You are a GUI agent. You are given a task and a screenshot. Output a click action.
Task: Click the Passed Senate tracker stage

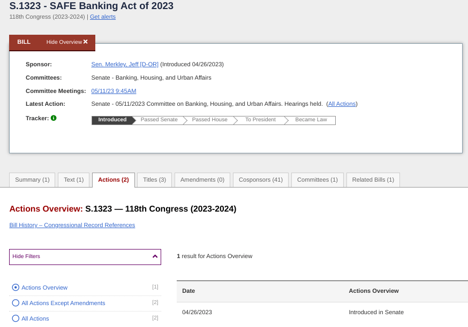(x=159, y=120)
